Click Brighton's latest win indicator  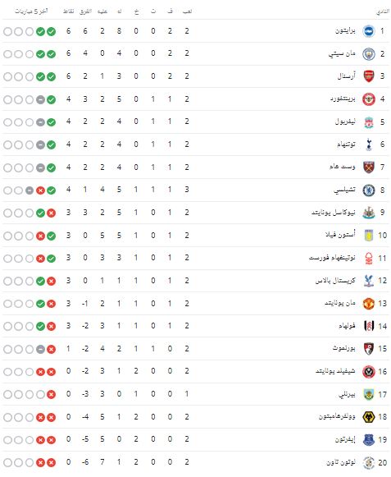pyautogui.click(x=52, y=31)
